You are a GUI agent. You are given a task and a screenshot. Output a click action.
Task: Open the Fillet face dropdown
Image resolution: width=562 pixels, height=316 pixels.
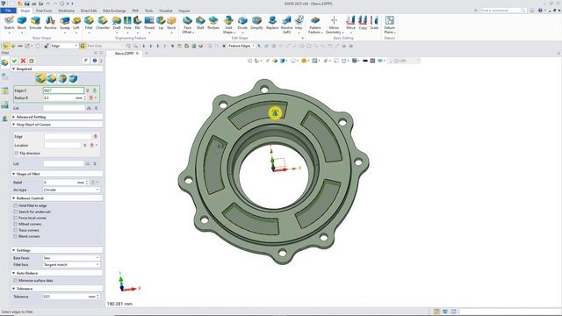pos(71,265)
